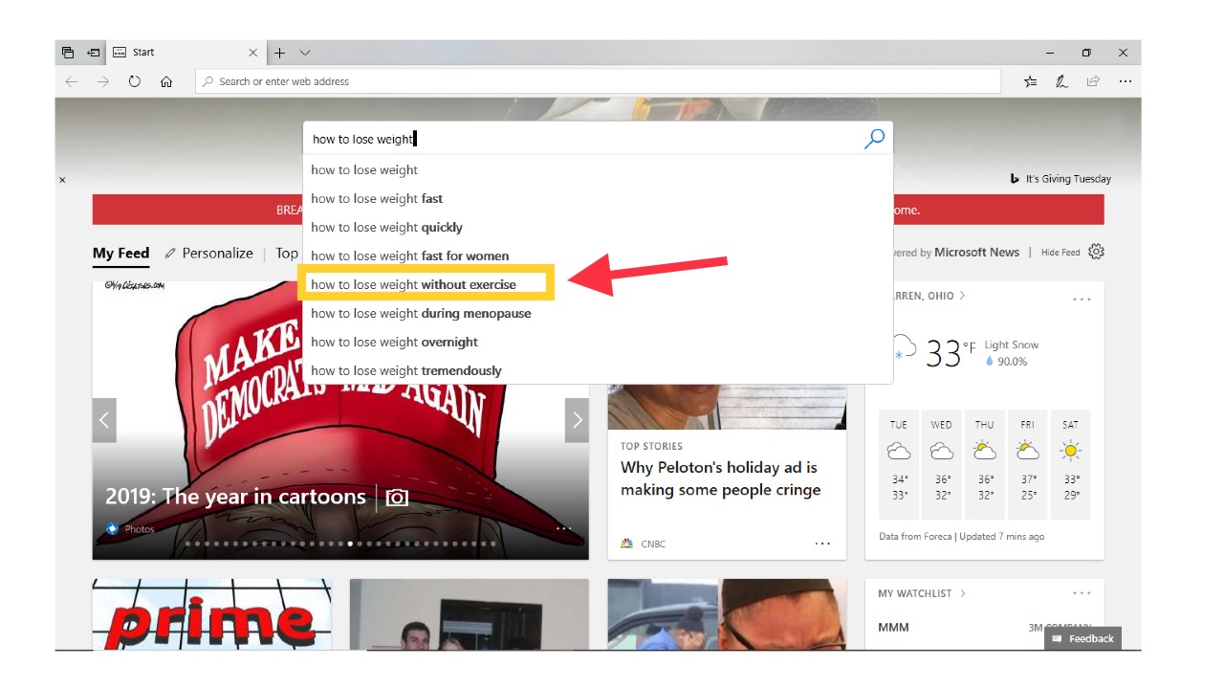
Task: Click the Hide Feed link
Action: click(x=1060, y=253)
